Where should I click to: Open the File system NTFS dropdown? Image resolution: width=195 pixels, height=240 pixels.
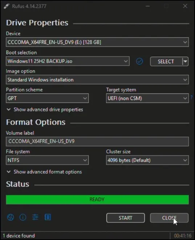47,160
